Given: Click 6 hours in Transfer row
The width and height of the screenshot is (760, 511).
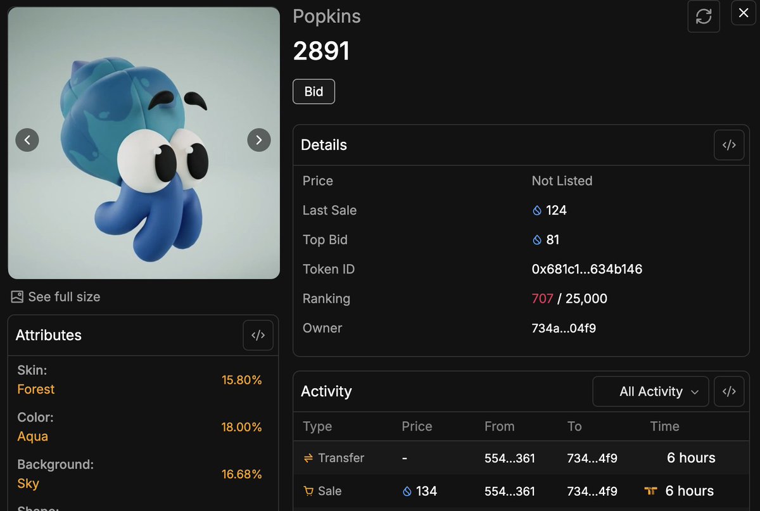Looking at the screenshot, I should [691, 458].
